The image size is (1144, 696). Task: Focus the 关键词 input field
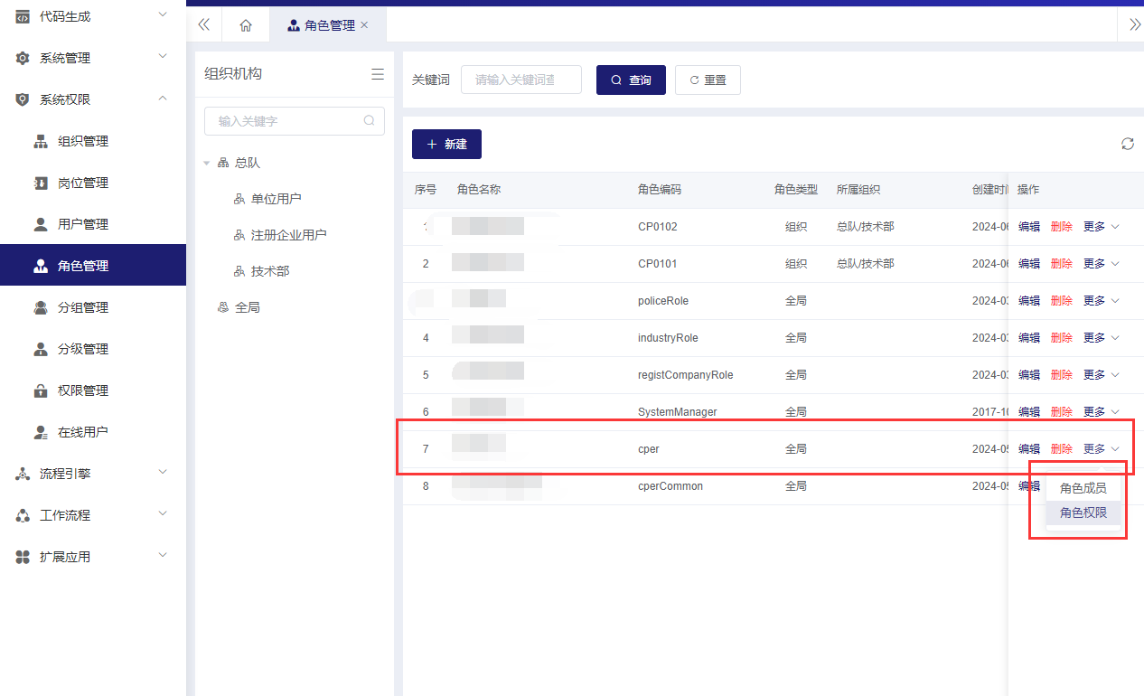[x=521, y=80]
